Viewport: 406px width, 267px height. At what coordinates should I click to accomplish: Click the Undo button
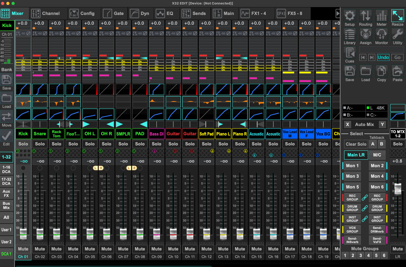pos(383,57)
